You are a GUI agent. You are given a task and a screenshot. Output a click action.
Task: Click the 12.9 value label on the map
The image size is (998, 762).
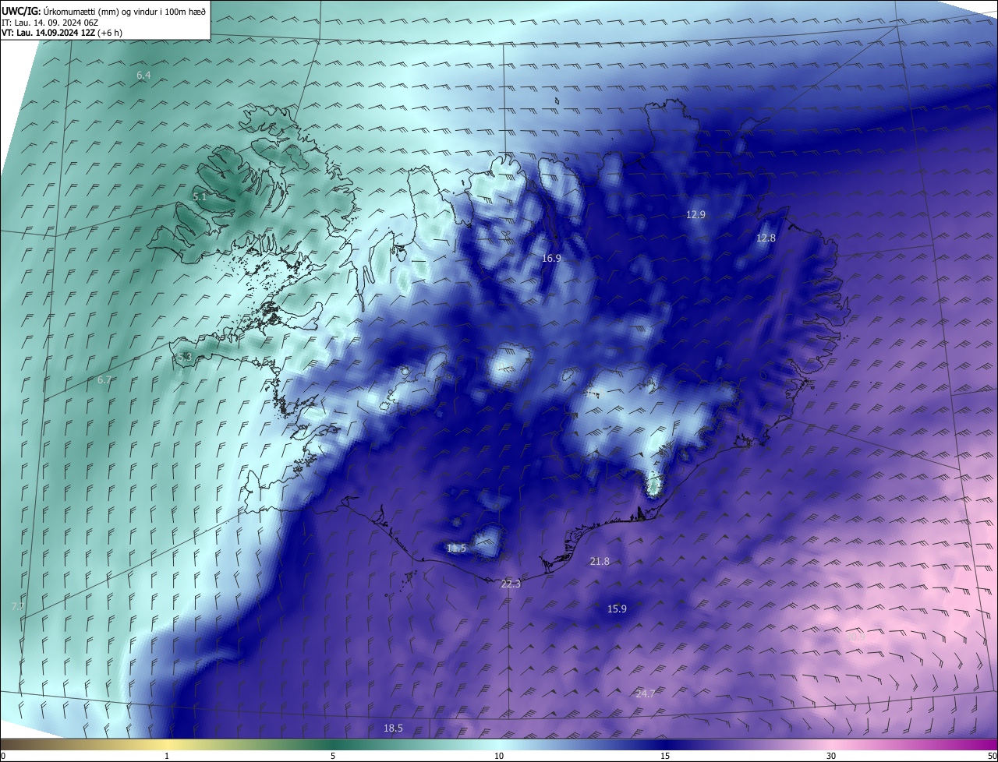click(x=695, y=214)
